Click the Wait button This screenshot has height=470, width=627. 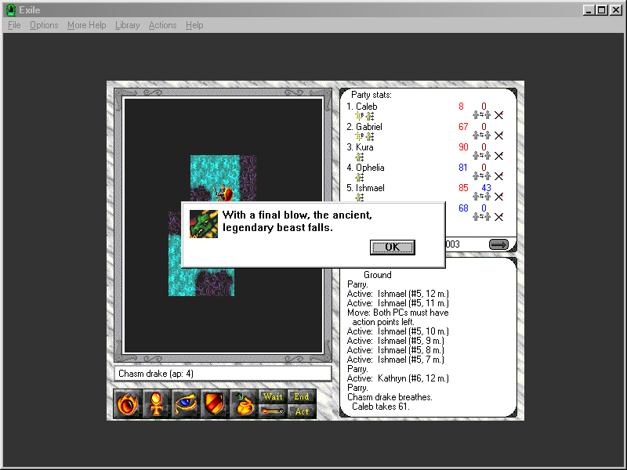click(x=273, y=396)
